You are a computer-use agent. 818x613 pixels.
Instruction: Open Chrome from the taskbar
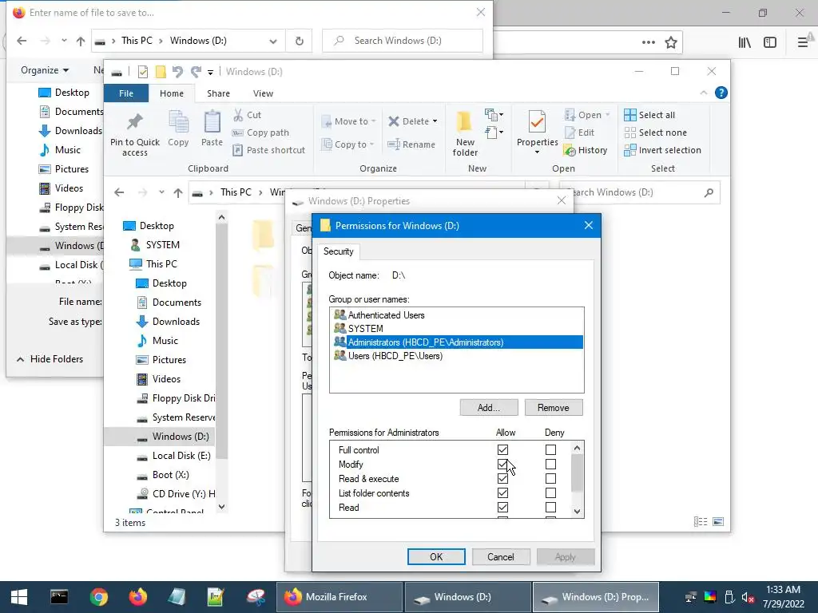coord(98,597)
